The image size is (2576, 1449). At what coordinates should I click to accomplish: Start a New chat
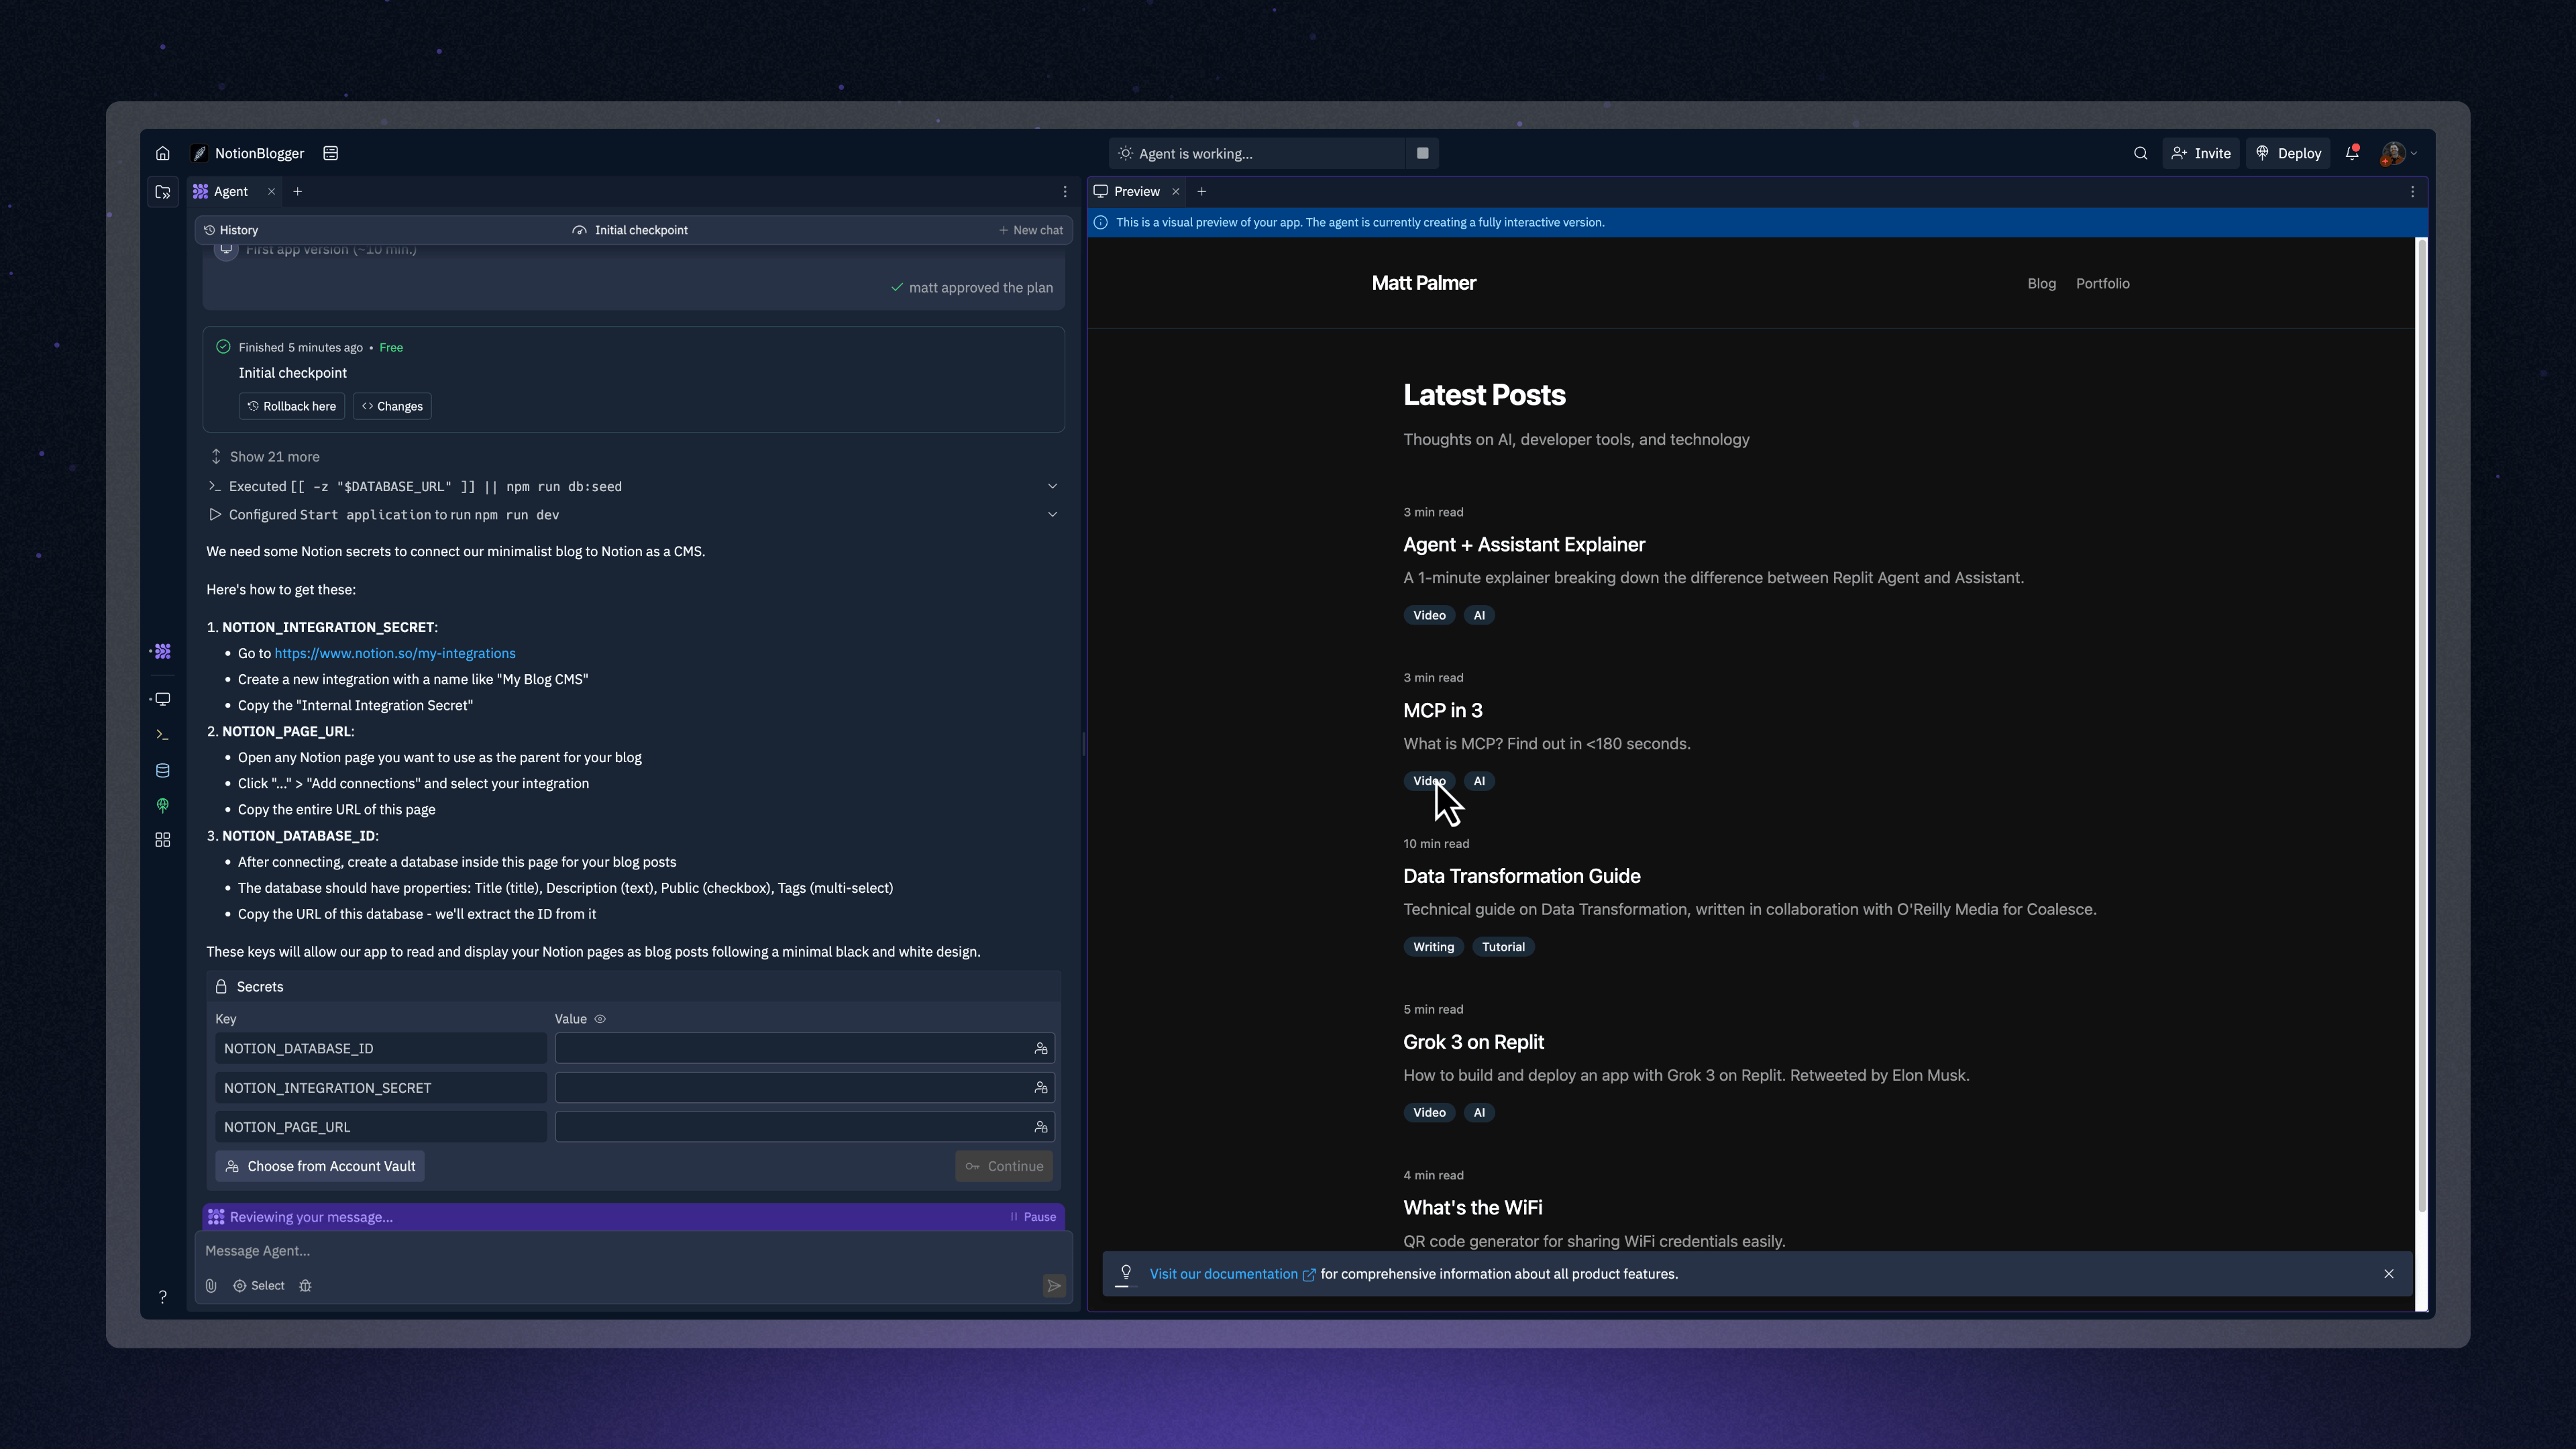click(1031, 230)
